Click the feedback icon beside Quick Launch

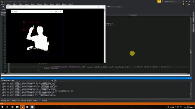[x=162, y=1]
